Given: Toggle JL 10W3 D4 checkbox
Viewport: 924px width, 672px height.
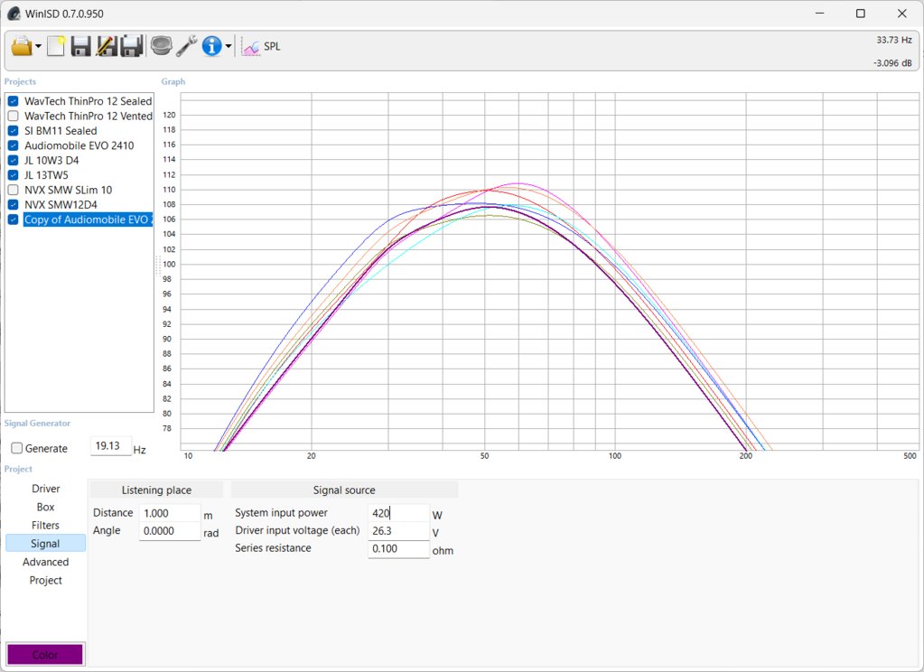Looking at the screenshot, I should click(14, 160).
